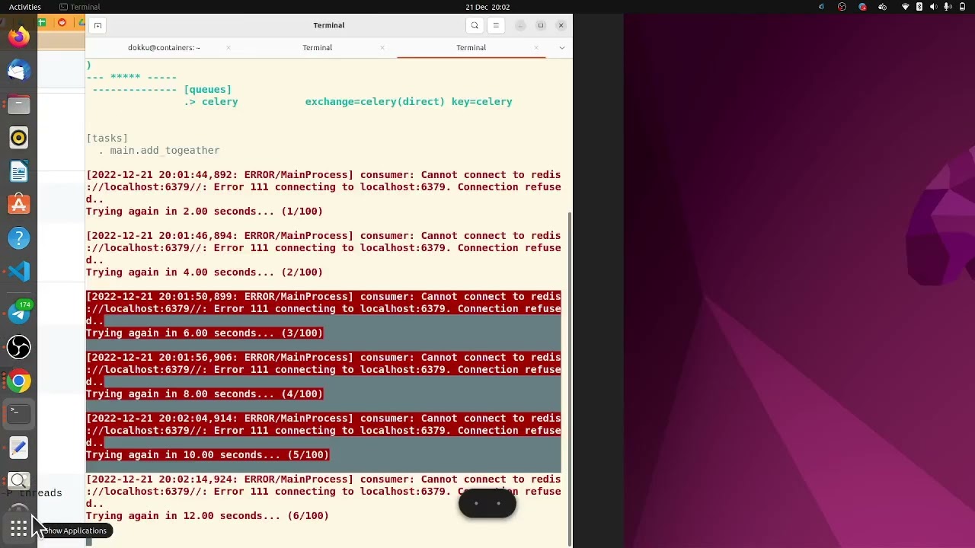Focus Terminal from the dock
The height and width of the screenshot is (548, 975).
pos(19,414)
